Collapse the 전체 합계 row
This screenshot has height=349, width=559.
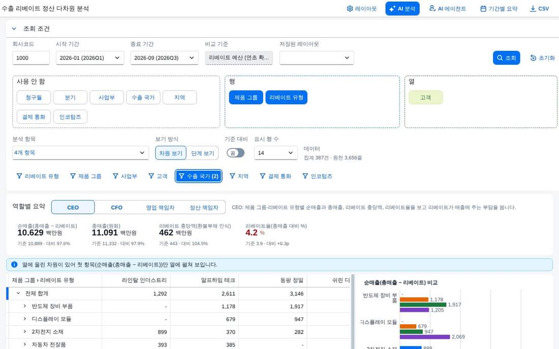coord(18,294)
